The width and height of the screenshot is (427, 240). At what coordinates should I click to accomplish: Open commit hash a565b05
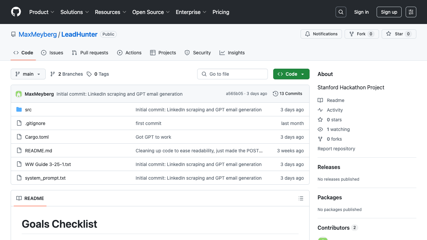click(235, 94)
